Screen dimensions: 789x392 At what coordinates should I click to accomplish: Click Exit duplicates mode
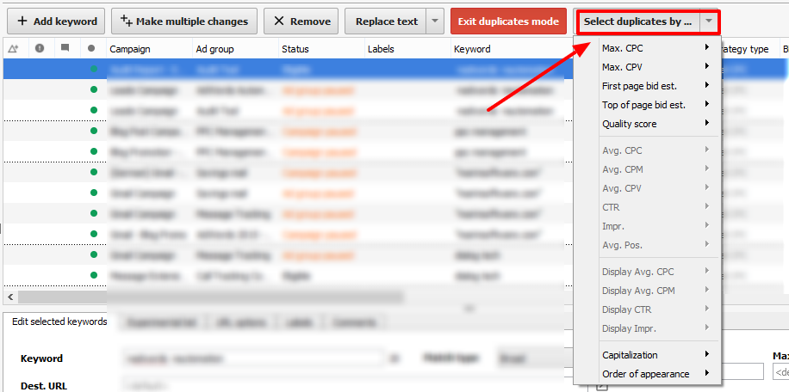[508, 21]
